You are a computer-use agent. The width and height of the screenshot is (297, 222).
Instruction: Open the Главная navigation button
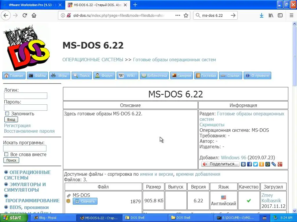coord(14,75)
